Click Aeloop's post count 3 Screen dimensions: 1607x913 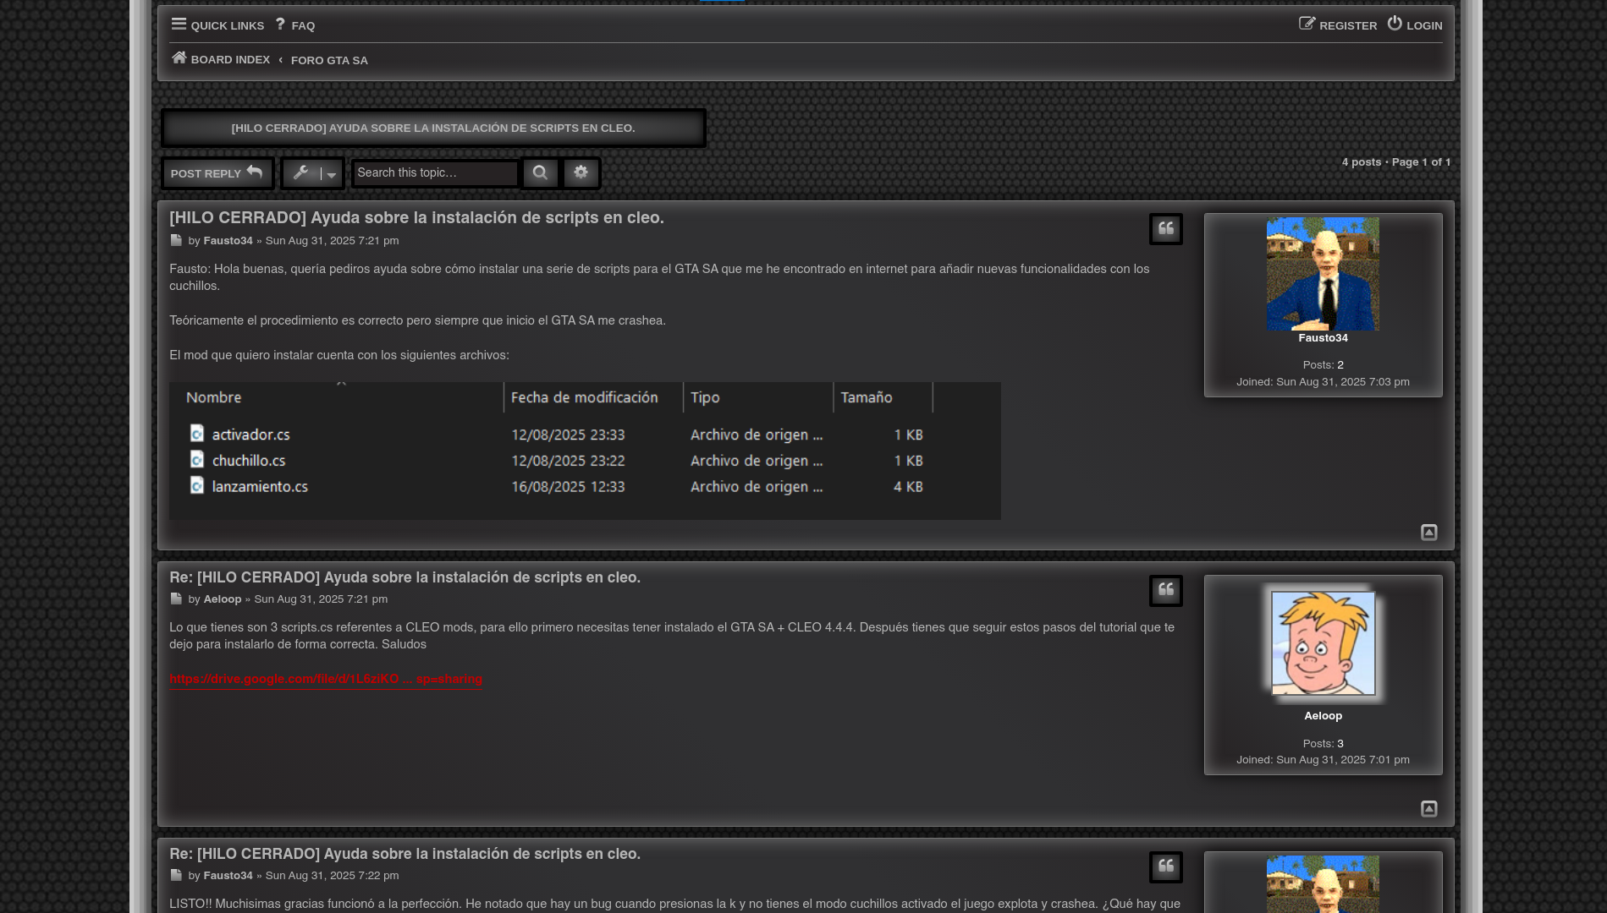pyautogui.click(x=1340, y=743)
